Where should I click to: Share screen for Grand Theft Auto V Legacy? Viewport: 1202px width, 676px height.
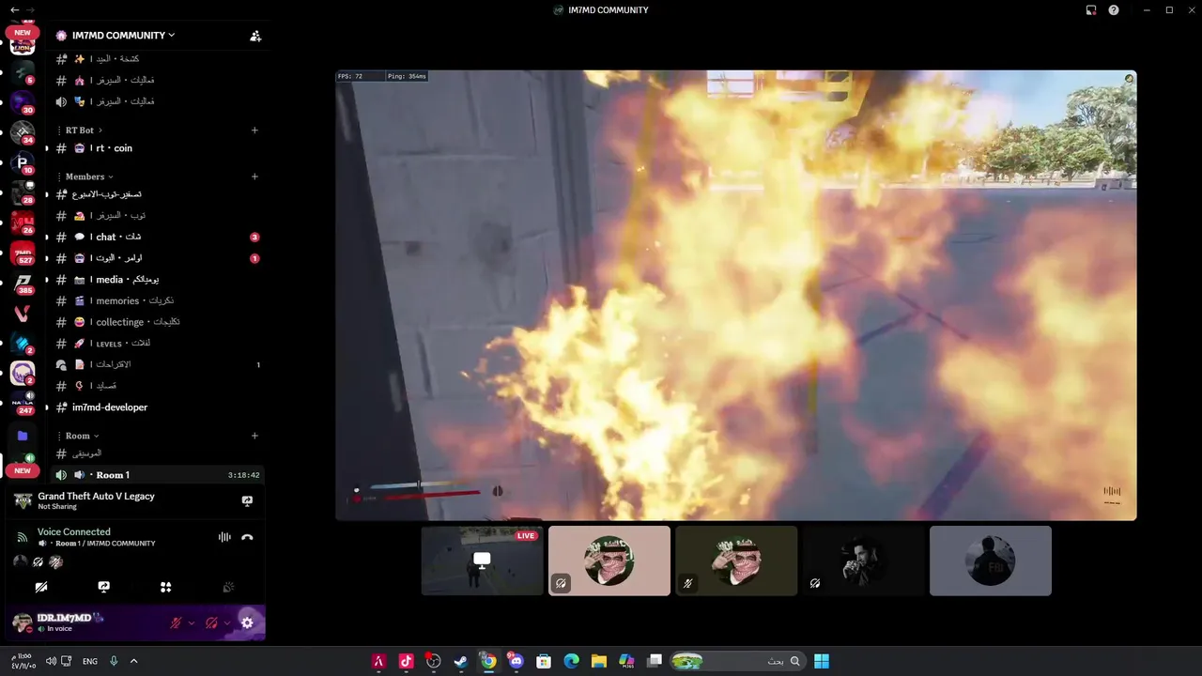[x=247, y=501]
